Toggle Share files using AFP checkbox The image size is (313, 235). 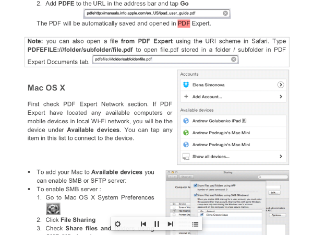(x=196, y=185)
